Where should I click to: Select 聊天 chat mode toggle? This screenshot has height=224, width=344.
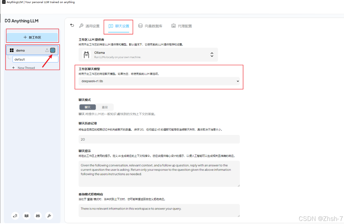click(x=88, y=107)
